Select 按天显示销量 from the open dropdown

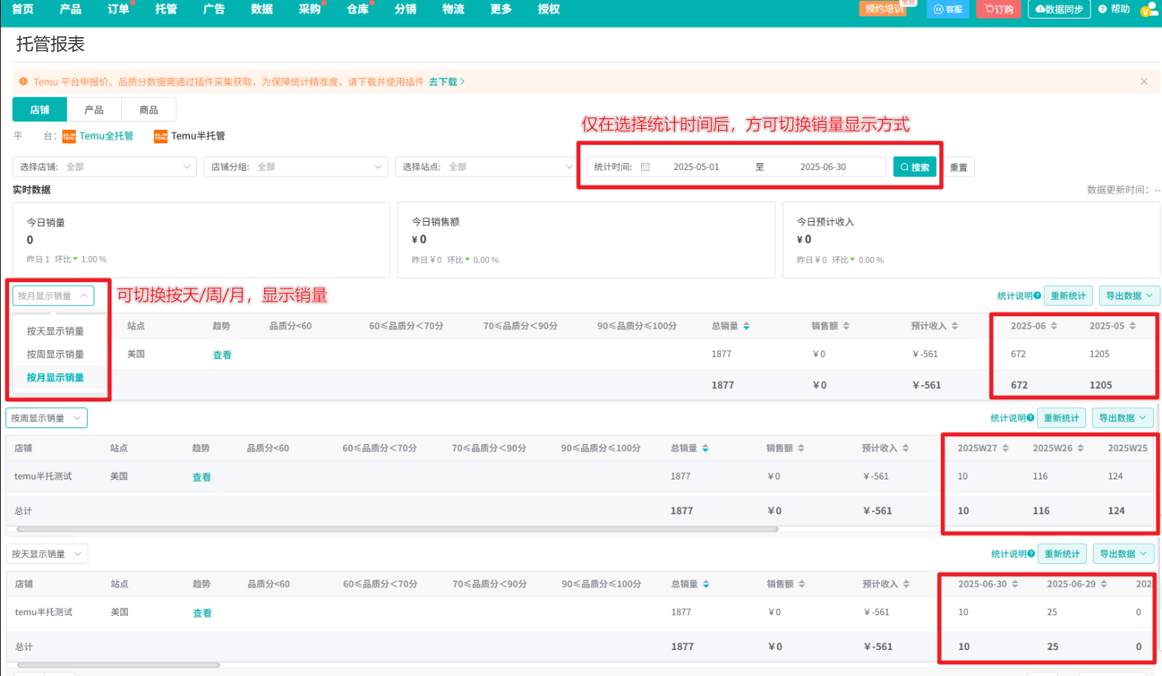[x=55, y=332]
